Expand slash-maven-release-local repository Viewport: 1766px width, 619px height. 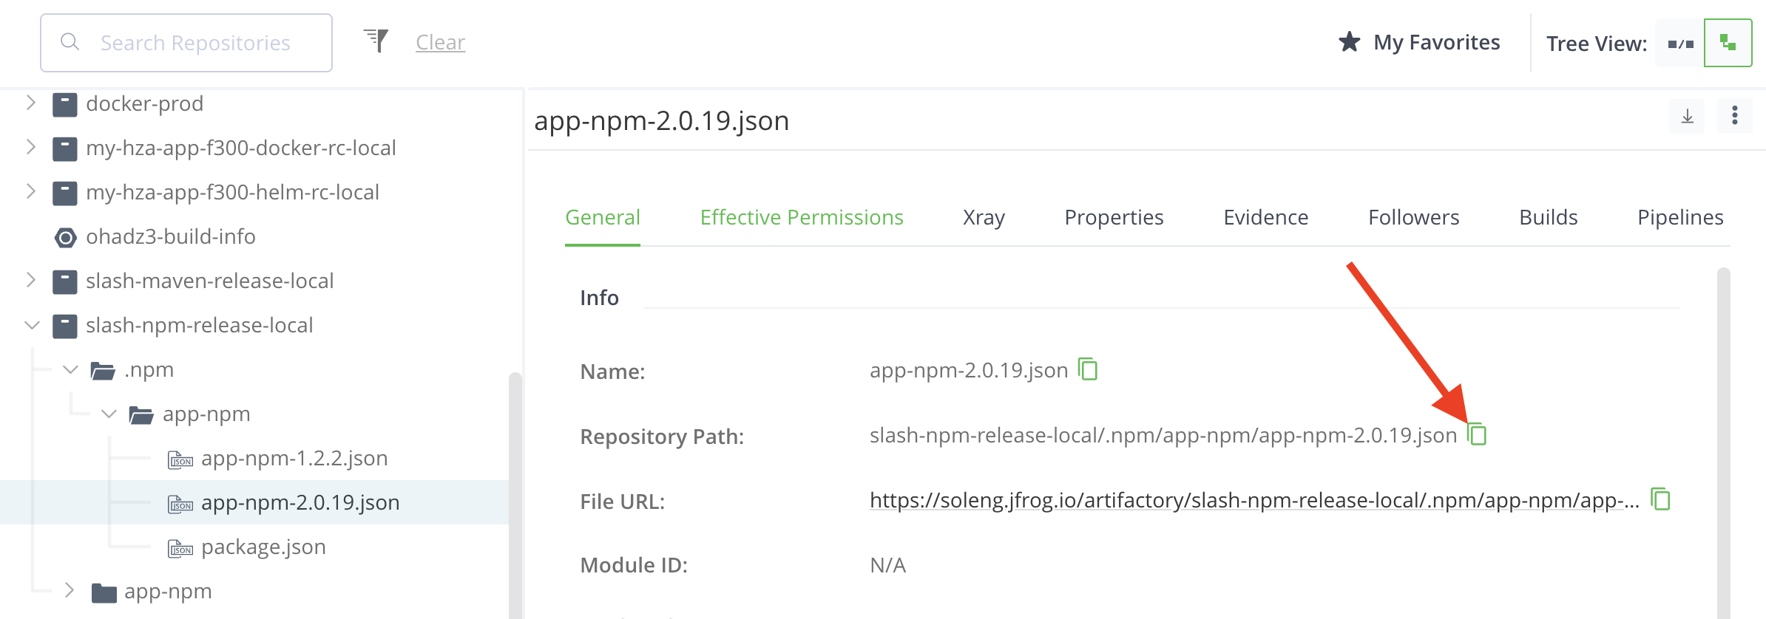tap(30, 280)
